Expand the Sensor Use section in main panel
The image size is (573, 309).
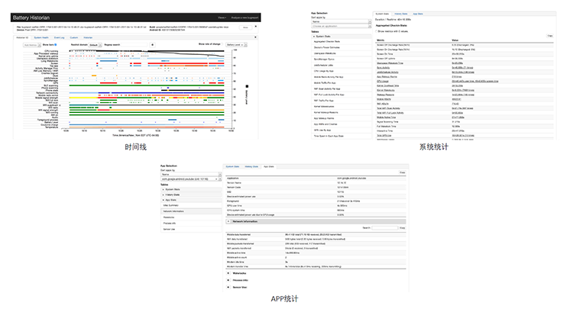click(x=228, y=287)
